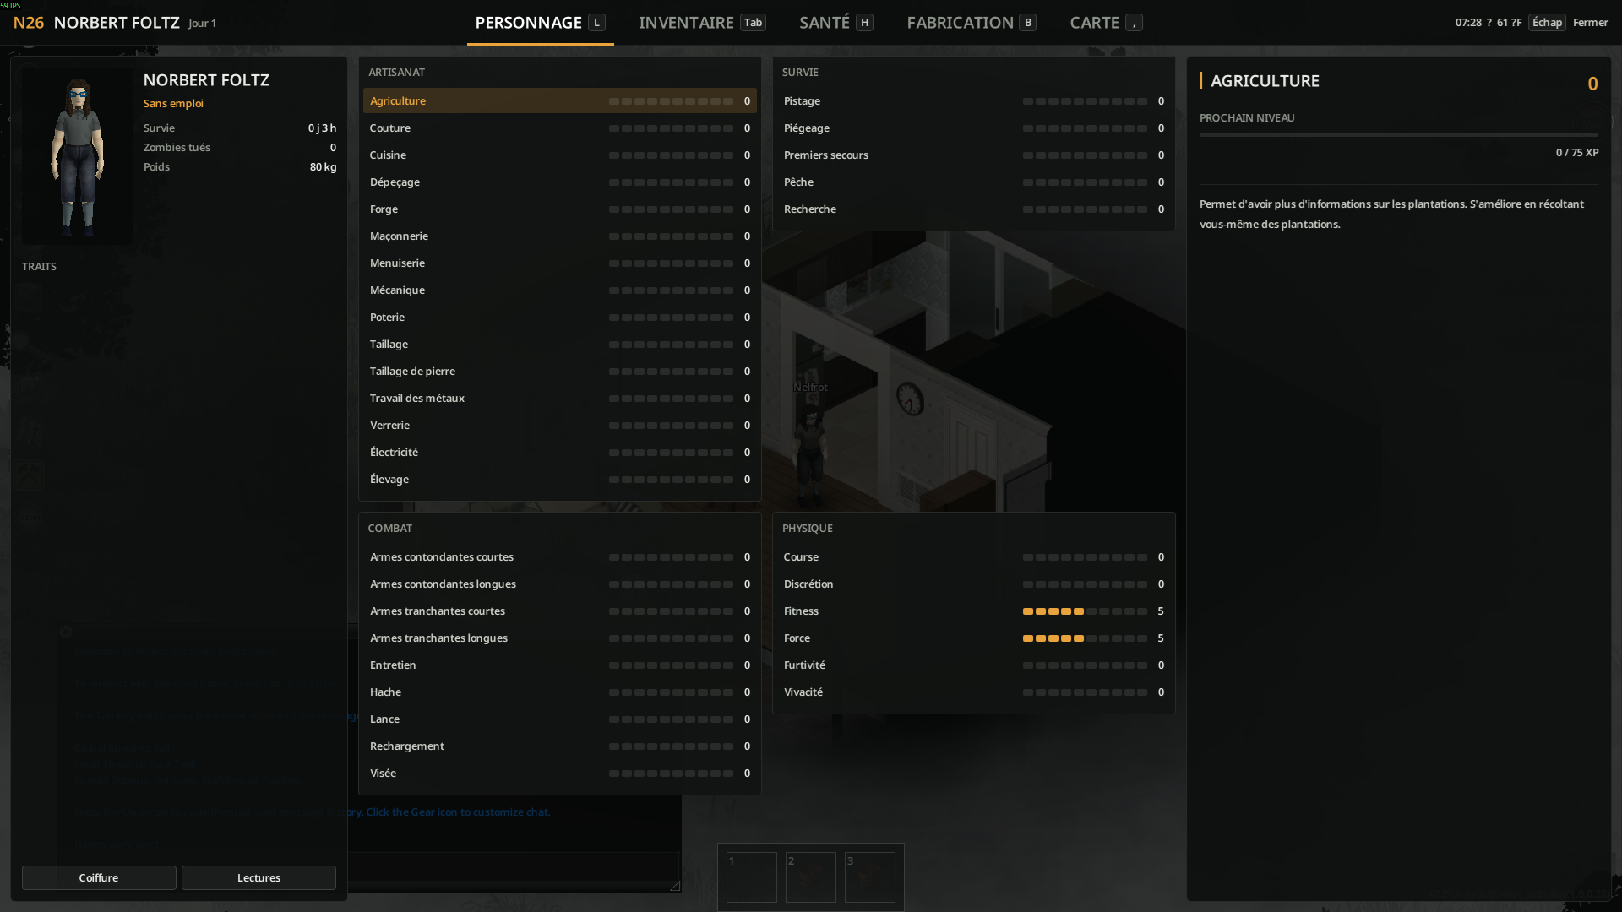Click the Fitness level progress pips

[1085, 611]
